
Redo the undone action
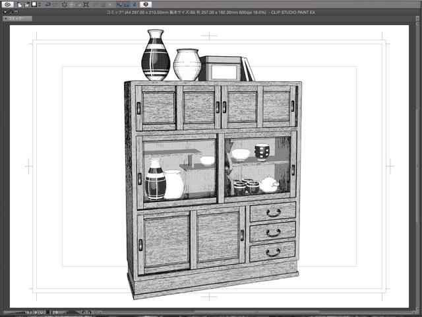click(55, 5)
